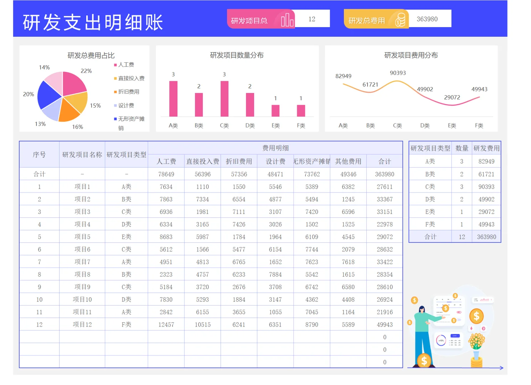Disable the pink toggle switch in the illustration panel
531x385 pixels.
click(459, 312)
